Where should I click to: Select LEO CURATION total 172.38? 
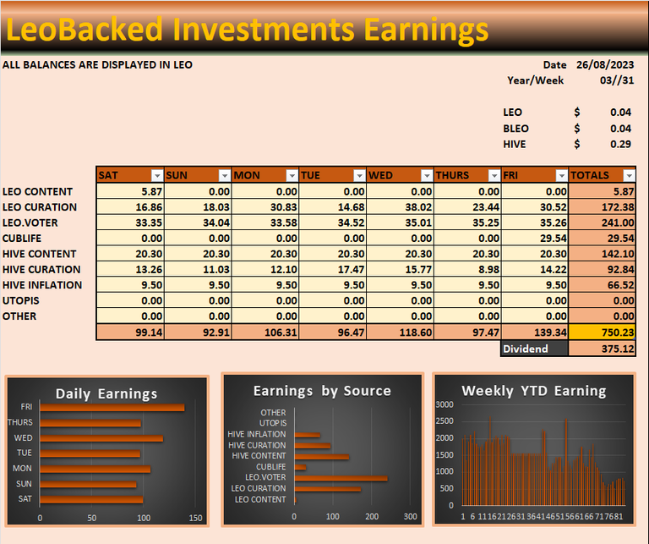coord(603,206)
